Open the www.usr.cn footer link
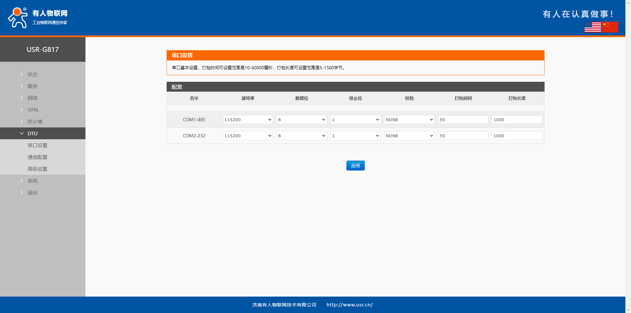 [x=349, y=305]
